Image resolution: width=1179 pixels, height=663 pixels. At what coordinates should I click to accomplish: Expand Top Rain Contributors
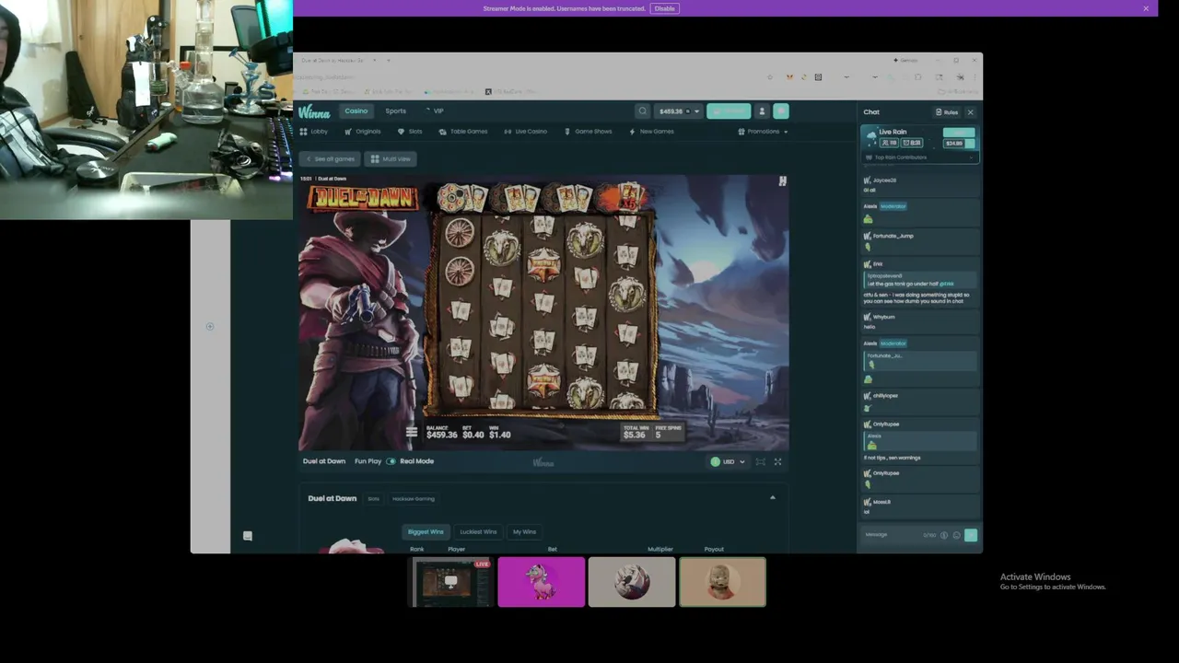[919, 157]
